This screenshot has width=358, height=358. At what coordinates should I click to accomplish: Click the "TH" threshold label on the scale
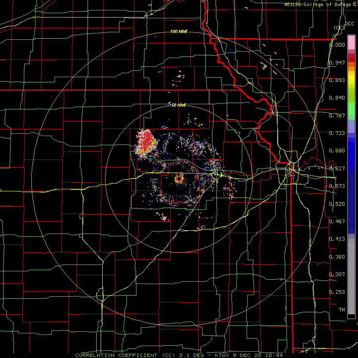342,310
